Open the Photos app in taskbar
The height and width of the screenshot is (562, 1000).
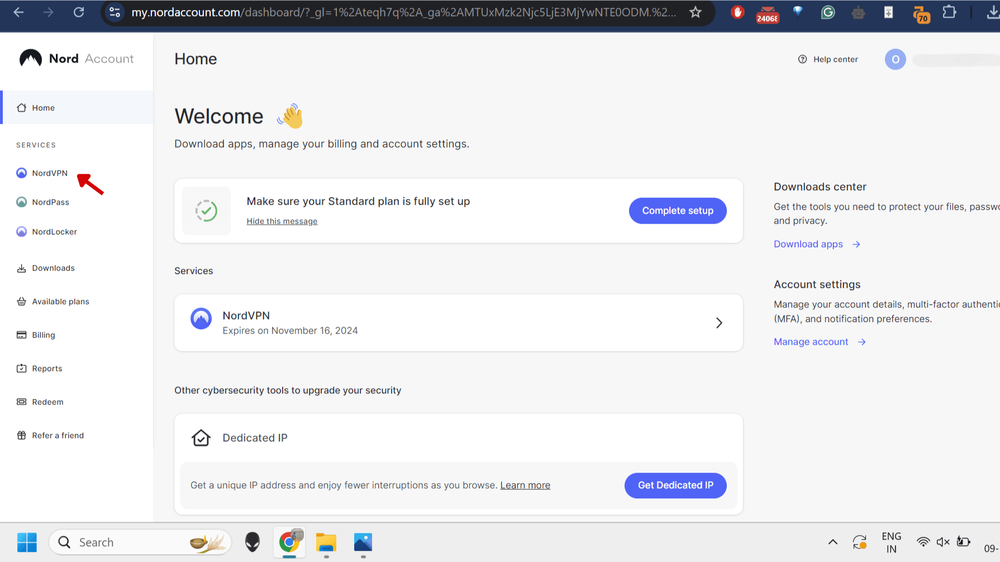pyautogui.click(x=363, y=542)
